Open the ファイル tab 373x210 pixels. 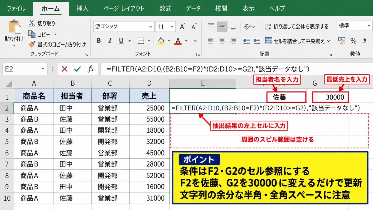click(16, 8)
